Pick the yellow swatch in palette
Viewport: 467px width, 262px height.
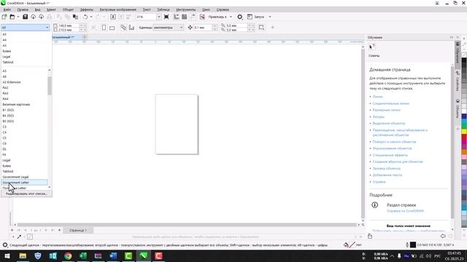[464, 131]
